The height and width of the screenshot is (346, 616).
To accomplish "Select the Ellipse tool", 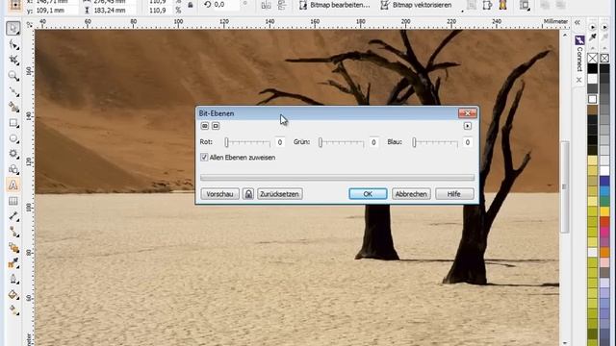I will (x=13, y=138).
